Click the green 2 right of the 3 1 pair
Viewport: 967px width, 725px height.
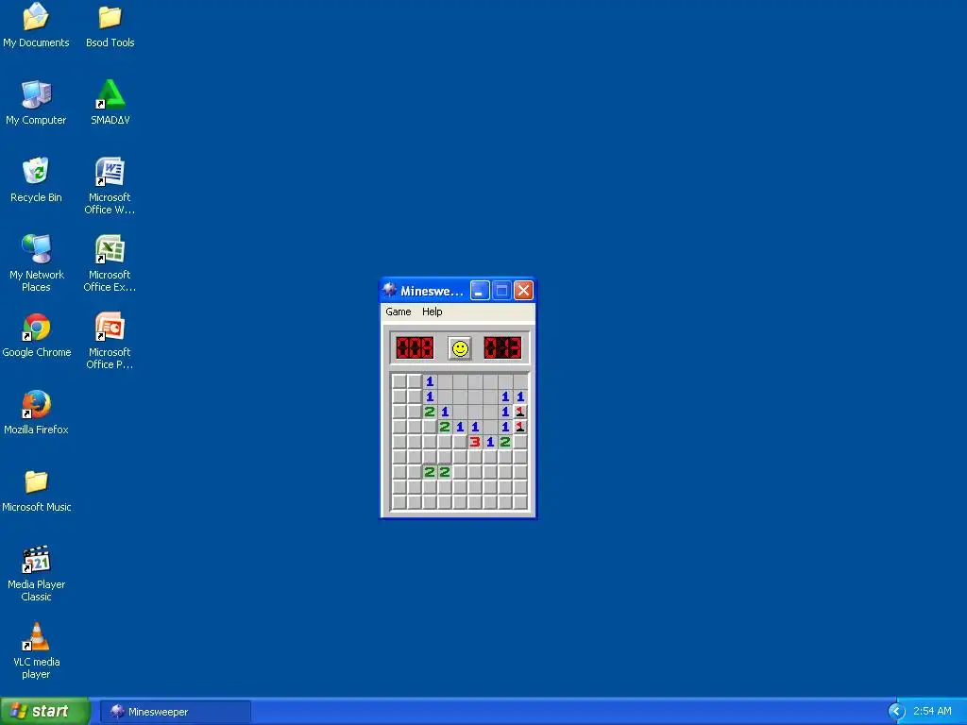tap(505, 442)
